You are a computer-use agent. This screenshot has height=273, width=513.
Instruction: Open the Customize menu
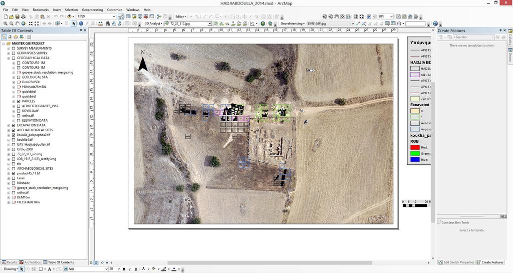(115, 10)
